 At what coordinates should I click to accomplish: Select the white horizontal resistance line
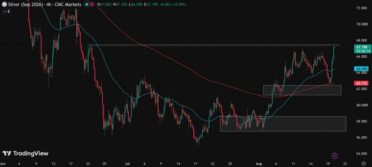tap(214, 45)
